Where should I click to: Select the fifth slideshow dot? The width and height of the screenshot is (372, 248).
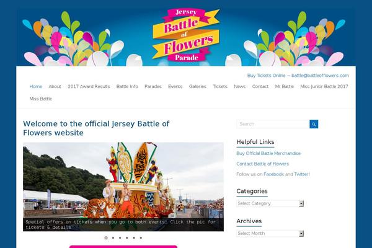coord(134,238)
